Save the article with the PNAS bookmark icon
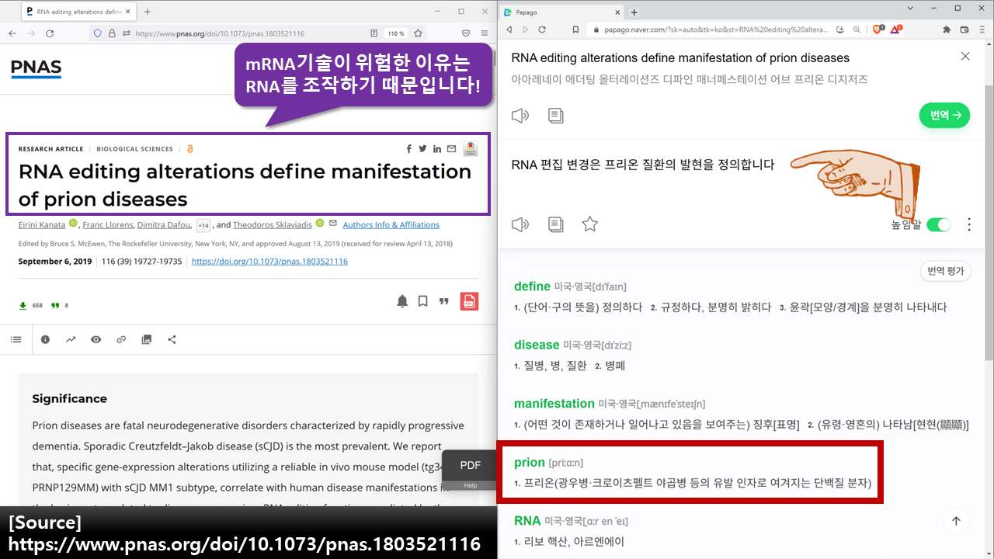The height and width of the screenshot is (559, 994). click(x=422, y=301)
